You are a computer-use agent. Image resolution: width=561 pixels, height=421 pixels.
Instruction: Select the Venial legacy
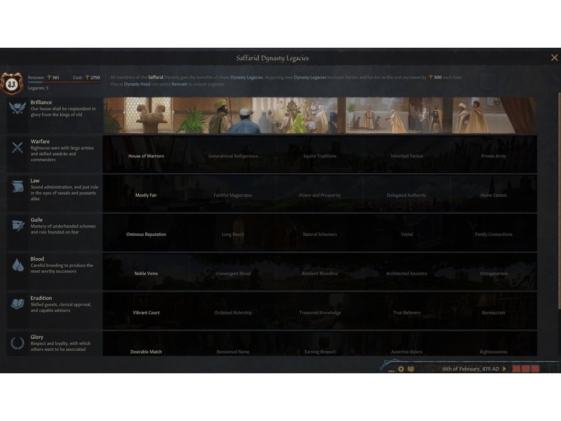pyautogui.click(x=407, y=234)
